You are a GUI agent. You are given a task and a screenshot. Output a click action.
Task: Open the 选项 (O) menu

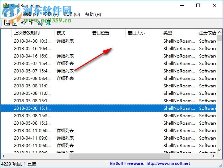coord(72,14)
